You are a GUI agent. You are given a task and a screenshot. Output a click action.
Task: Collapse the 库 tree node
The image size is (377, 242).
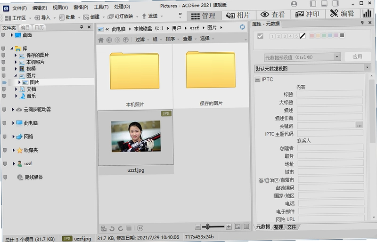[12, 48]
